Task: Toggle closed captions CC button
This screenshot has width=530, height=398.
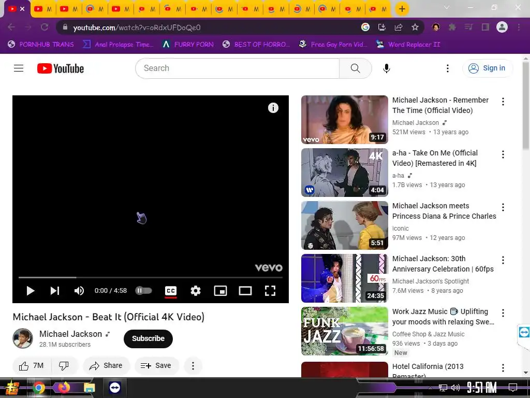Action: 171,291
